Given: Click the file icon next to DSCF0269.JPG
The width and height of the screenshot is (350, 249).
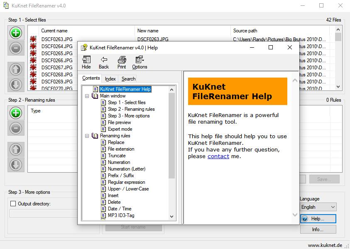Looking at the screenshot, I should pos(33,81).
